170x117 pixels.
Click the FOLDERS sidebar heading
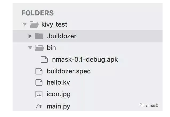click(37, 13)
